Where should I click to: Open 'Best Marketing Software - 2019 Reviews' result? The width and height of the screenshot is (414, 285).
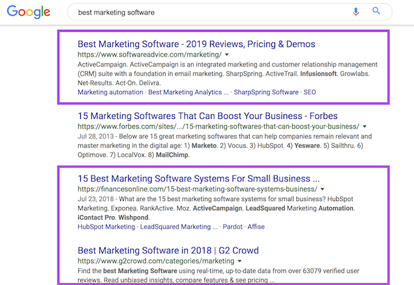[196, 45]
